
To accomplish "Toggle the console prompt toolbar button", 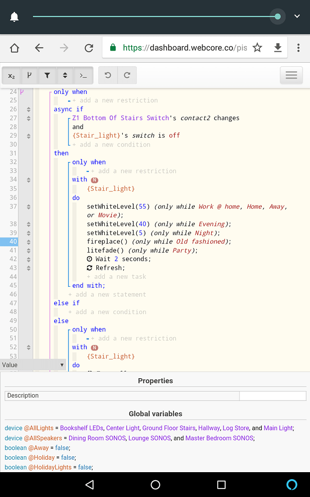I will pos(83,76).
